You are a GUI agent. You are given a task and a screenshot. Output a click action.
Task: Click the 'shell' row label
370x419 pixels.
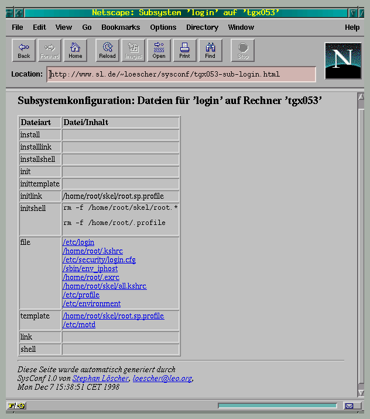click(28, 349)
